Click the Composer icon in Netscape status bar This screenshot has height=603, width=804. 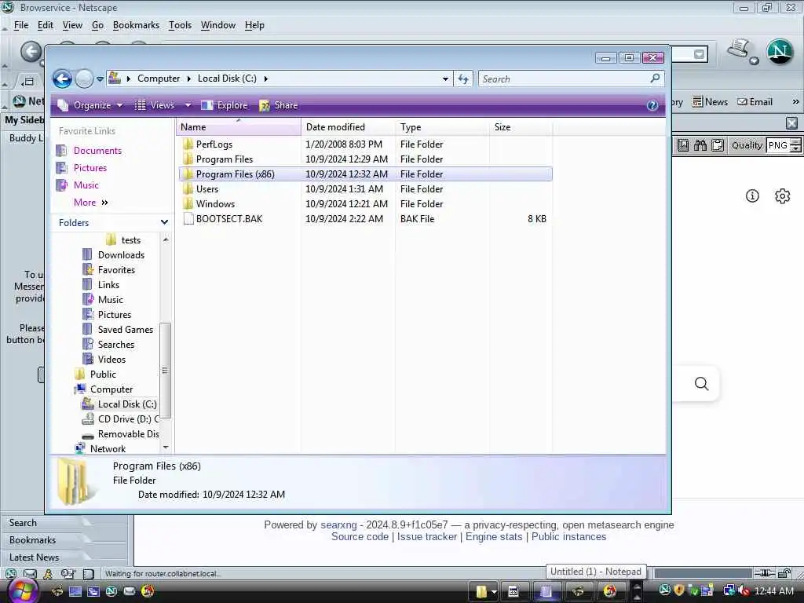point(68,574)
